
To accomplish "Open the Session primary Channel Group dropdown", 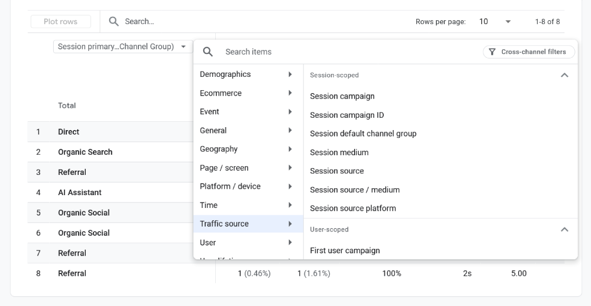I will pyautogui.click(x=122, y=47).
